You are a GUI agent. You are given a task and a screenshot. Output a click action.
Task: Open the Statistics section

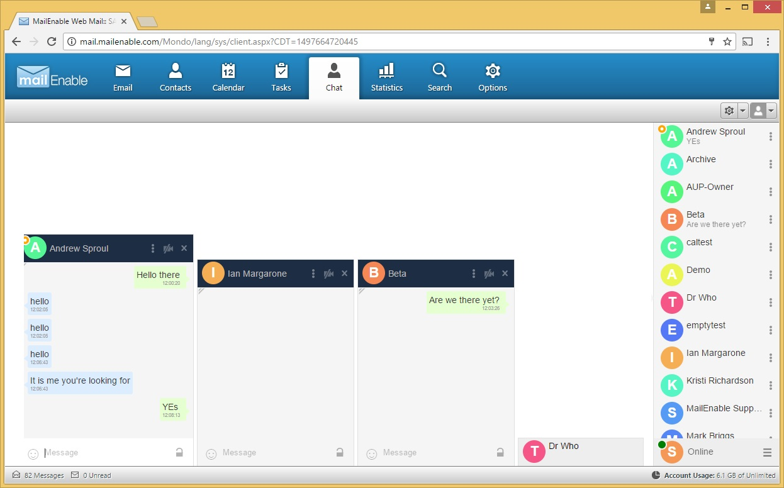coord(386,78)
